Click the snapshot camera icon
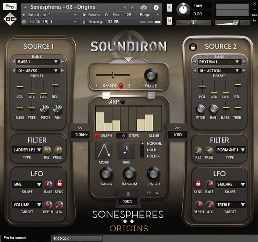258x242 pixels. [x=143, y=7]
